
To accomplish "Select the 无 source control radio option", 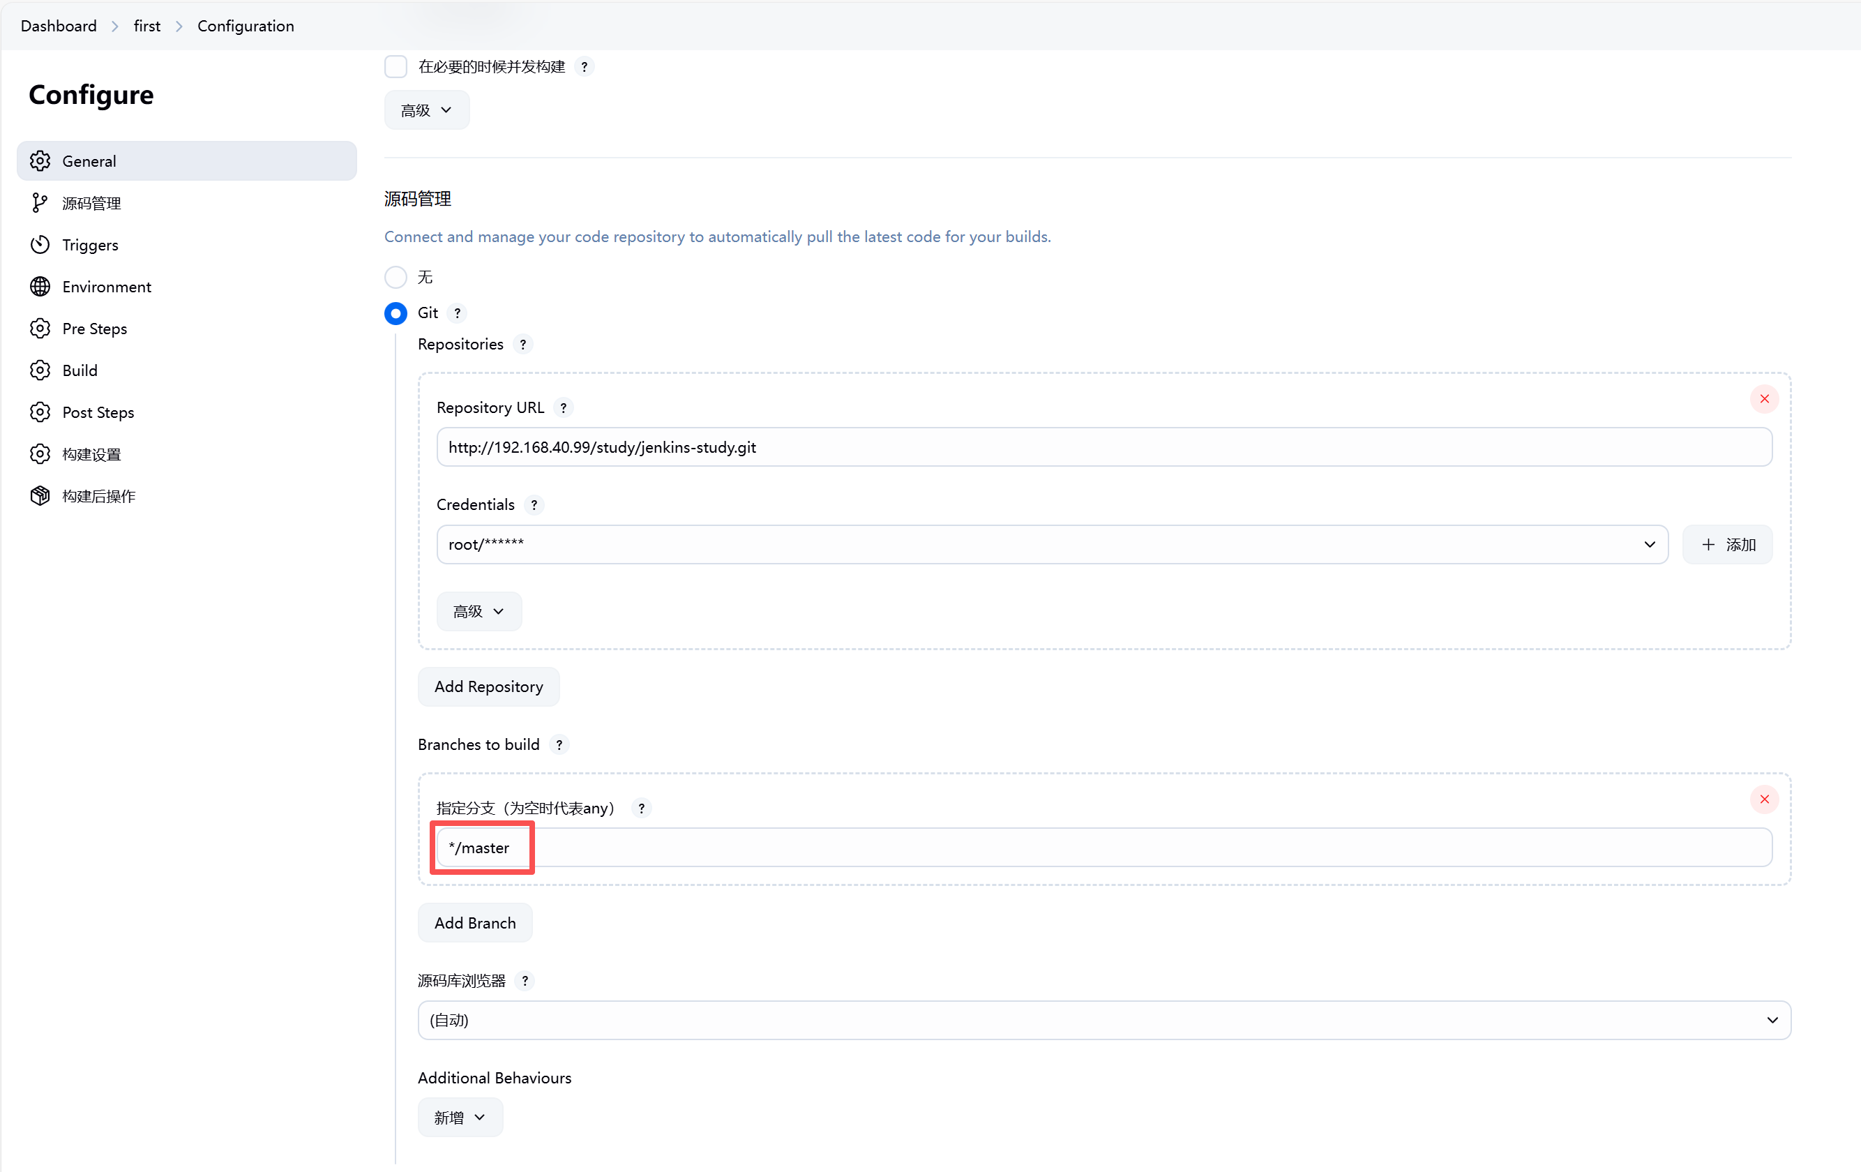I will click(x=395, y=277).
